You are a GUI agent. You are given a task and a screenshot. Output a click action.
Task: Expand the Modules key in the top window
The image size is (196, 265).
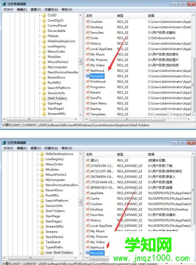click(40, 57)
